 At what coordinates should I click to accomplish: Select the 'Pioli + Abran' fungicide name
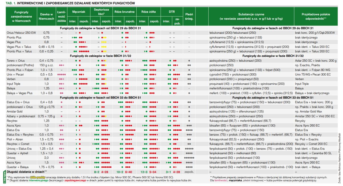(x=15, y=139)
